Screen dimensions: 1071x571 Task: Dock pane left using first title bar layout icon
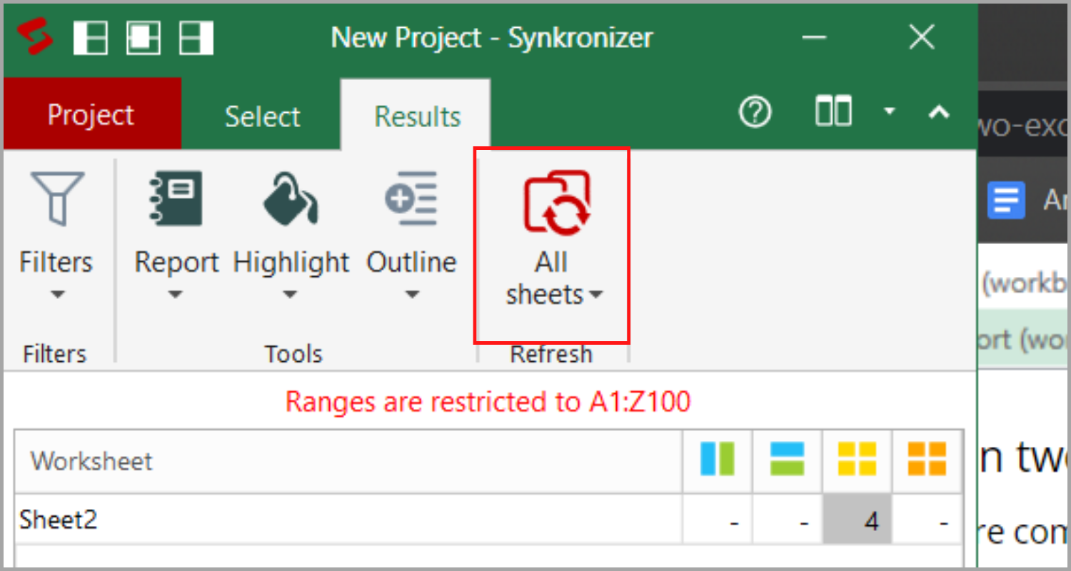91,37
